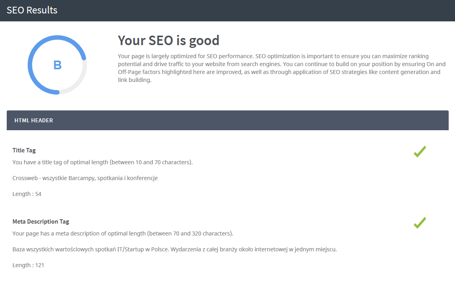This screenshot has height=281, width=455.
Task: Click the "Length : 121" text
Action: click(x=28, y=265)
